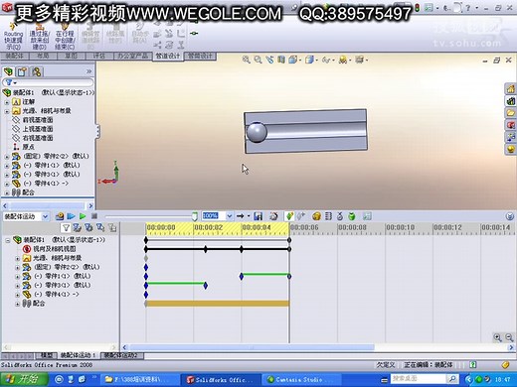Click timeline zoom in magnifier
Image resolution: width=517 pixels, height=387 pixels.
point(497,337)
